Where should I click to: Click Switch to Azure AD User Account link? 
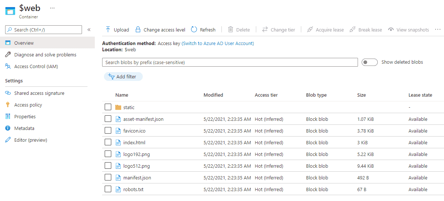[218, 43]
